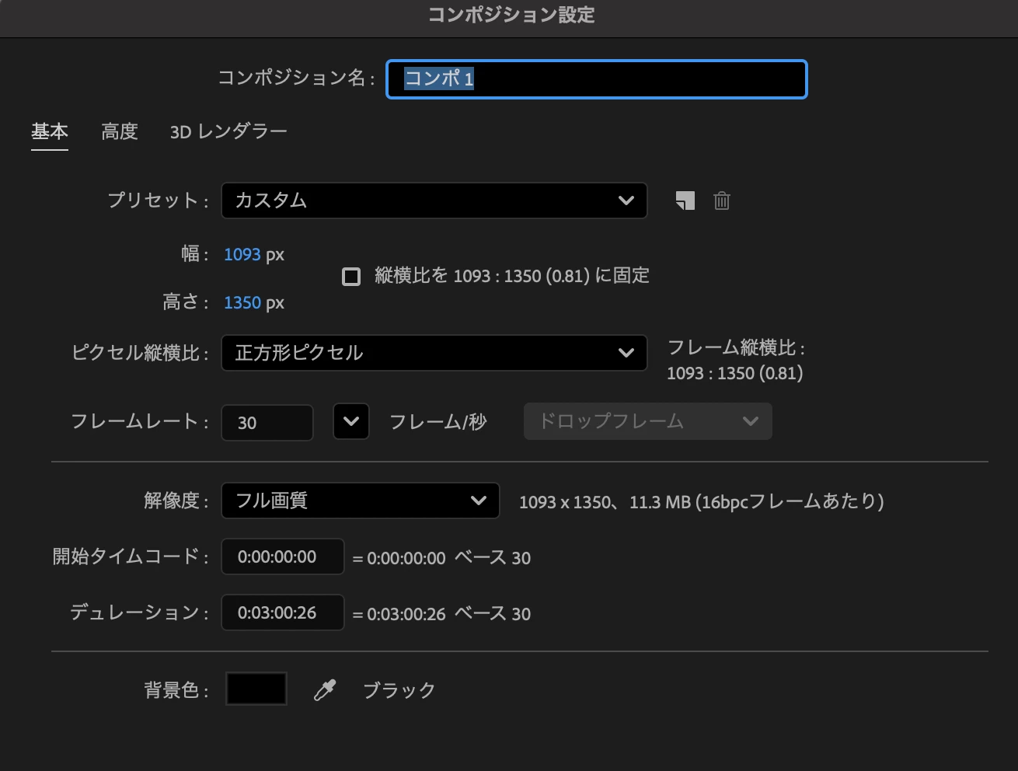The height and width of the screenshot is (771, 1018).
Task: Click the ピクセル縦横比 label
Action: click(140, 353)
